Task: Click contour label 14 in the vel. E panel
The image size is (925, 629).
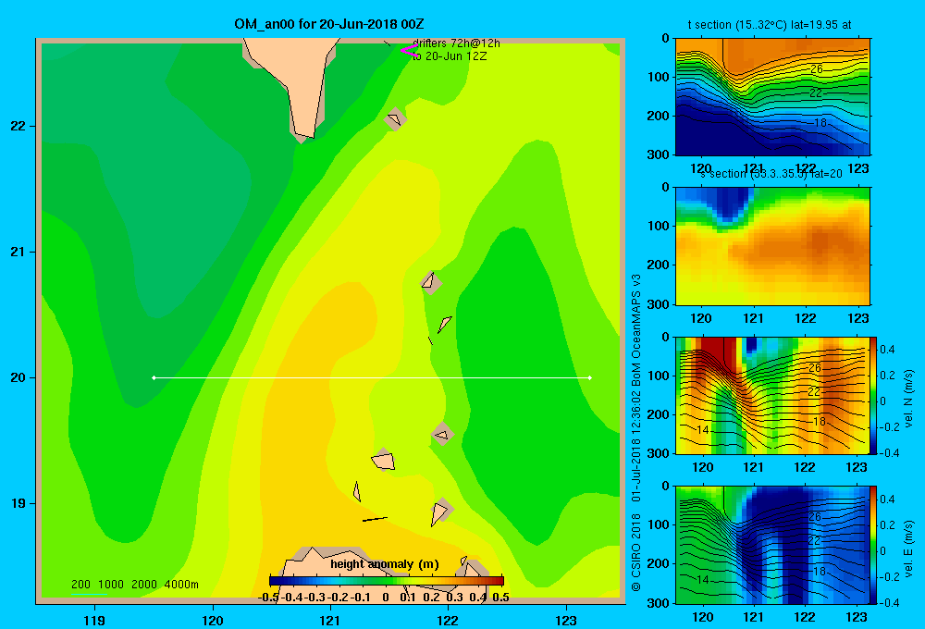Action: tap(702, 579)
